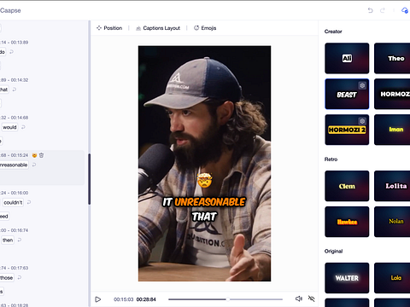Click the cloud save icon

[x=405, y=10]
